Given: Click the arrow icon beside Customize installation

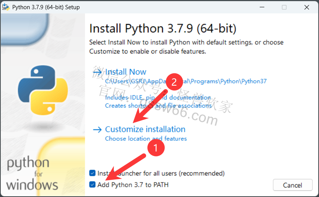Looking at the screenshot, I should (x=97, y=130).
